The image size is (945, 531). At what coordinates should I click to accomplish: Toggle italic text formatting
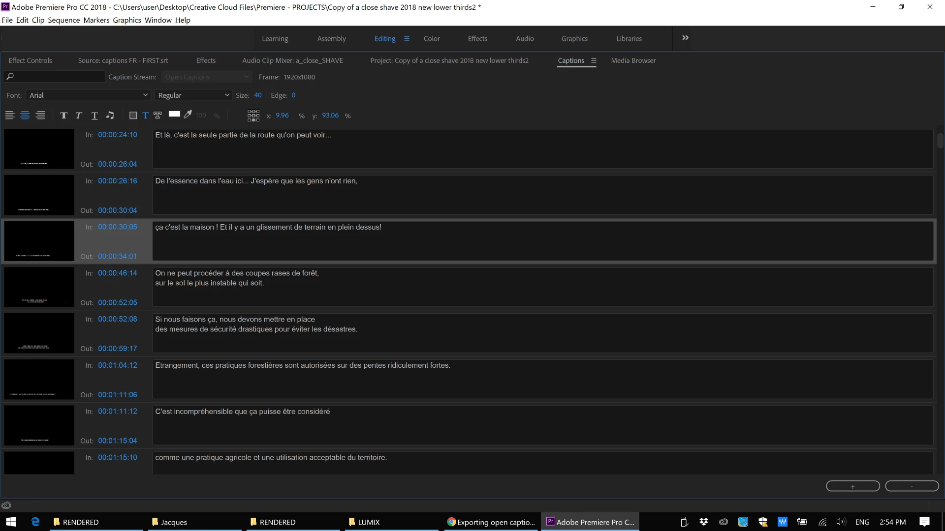(x=79, y=115)
